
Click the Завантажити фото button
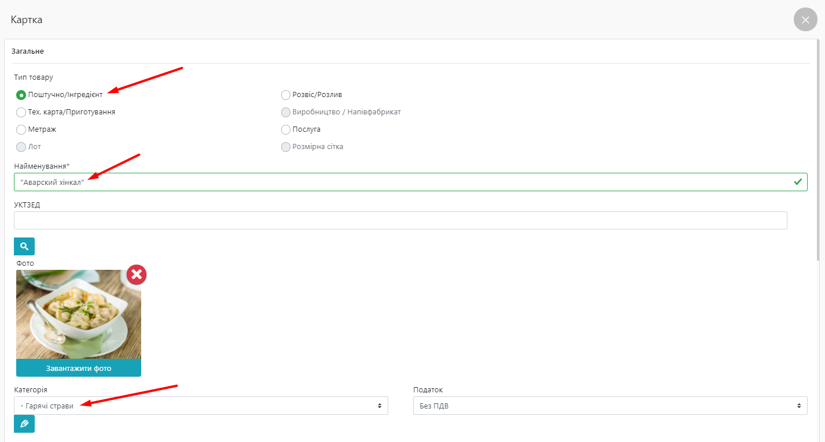79,368
